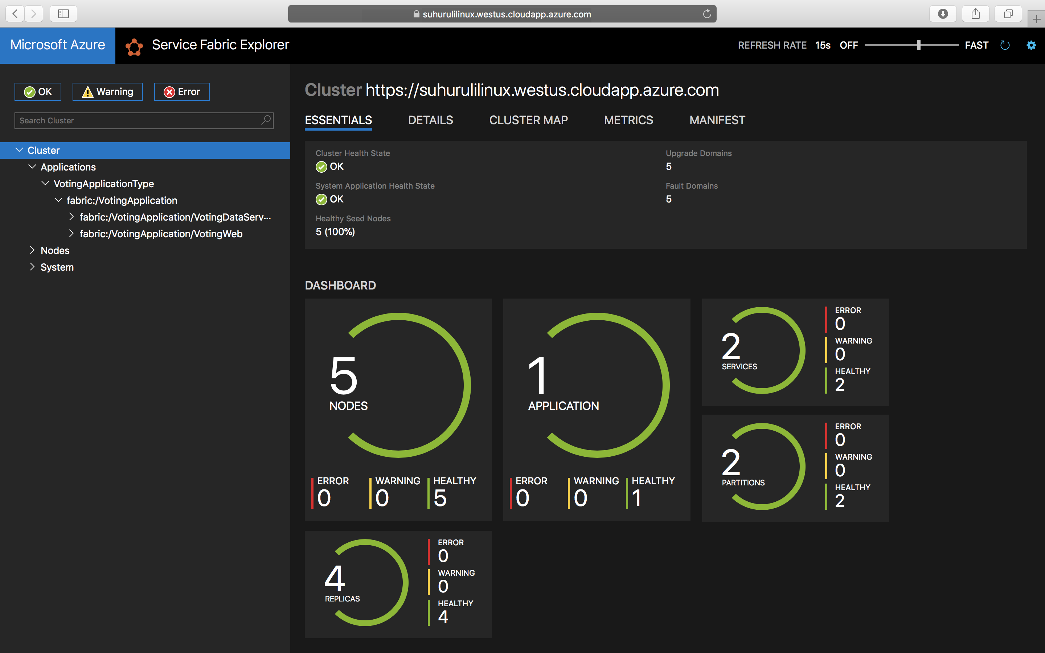The image size is (1045, 653).
Task: Click the settings gear icon
Action: (1031, 45)
